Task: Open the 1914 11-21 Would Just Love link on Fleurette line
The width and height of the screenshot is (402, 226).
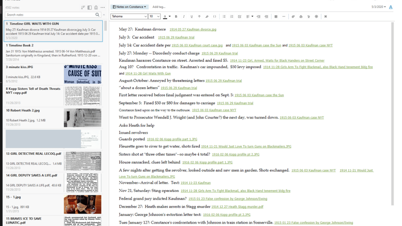Action: 246,146
